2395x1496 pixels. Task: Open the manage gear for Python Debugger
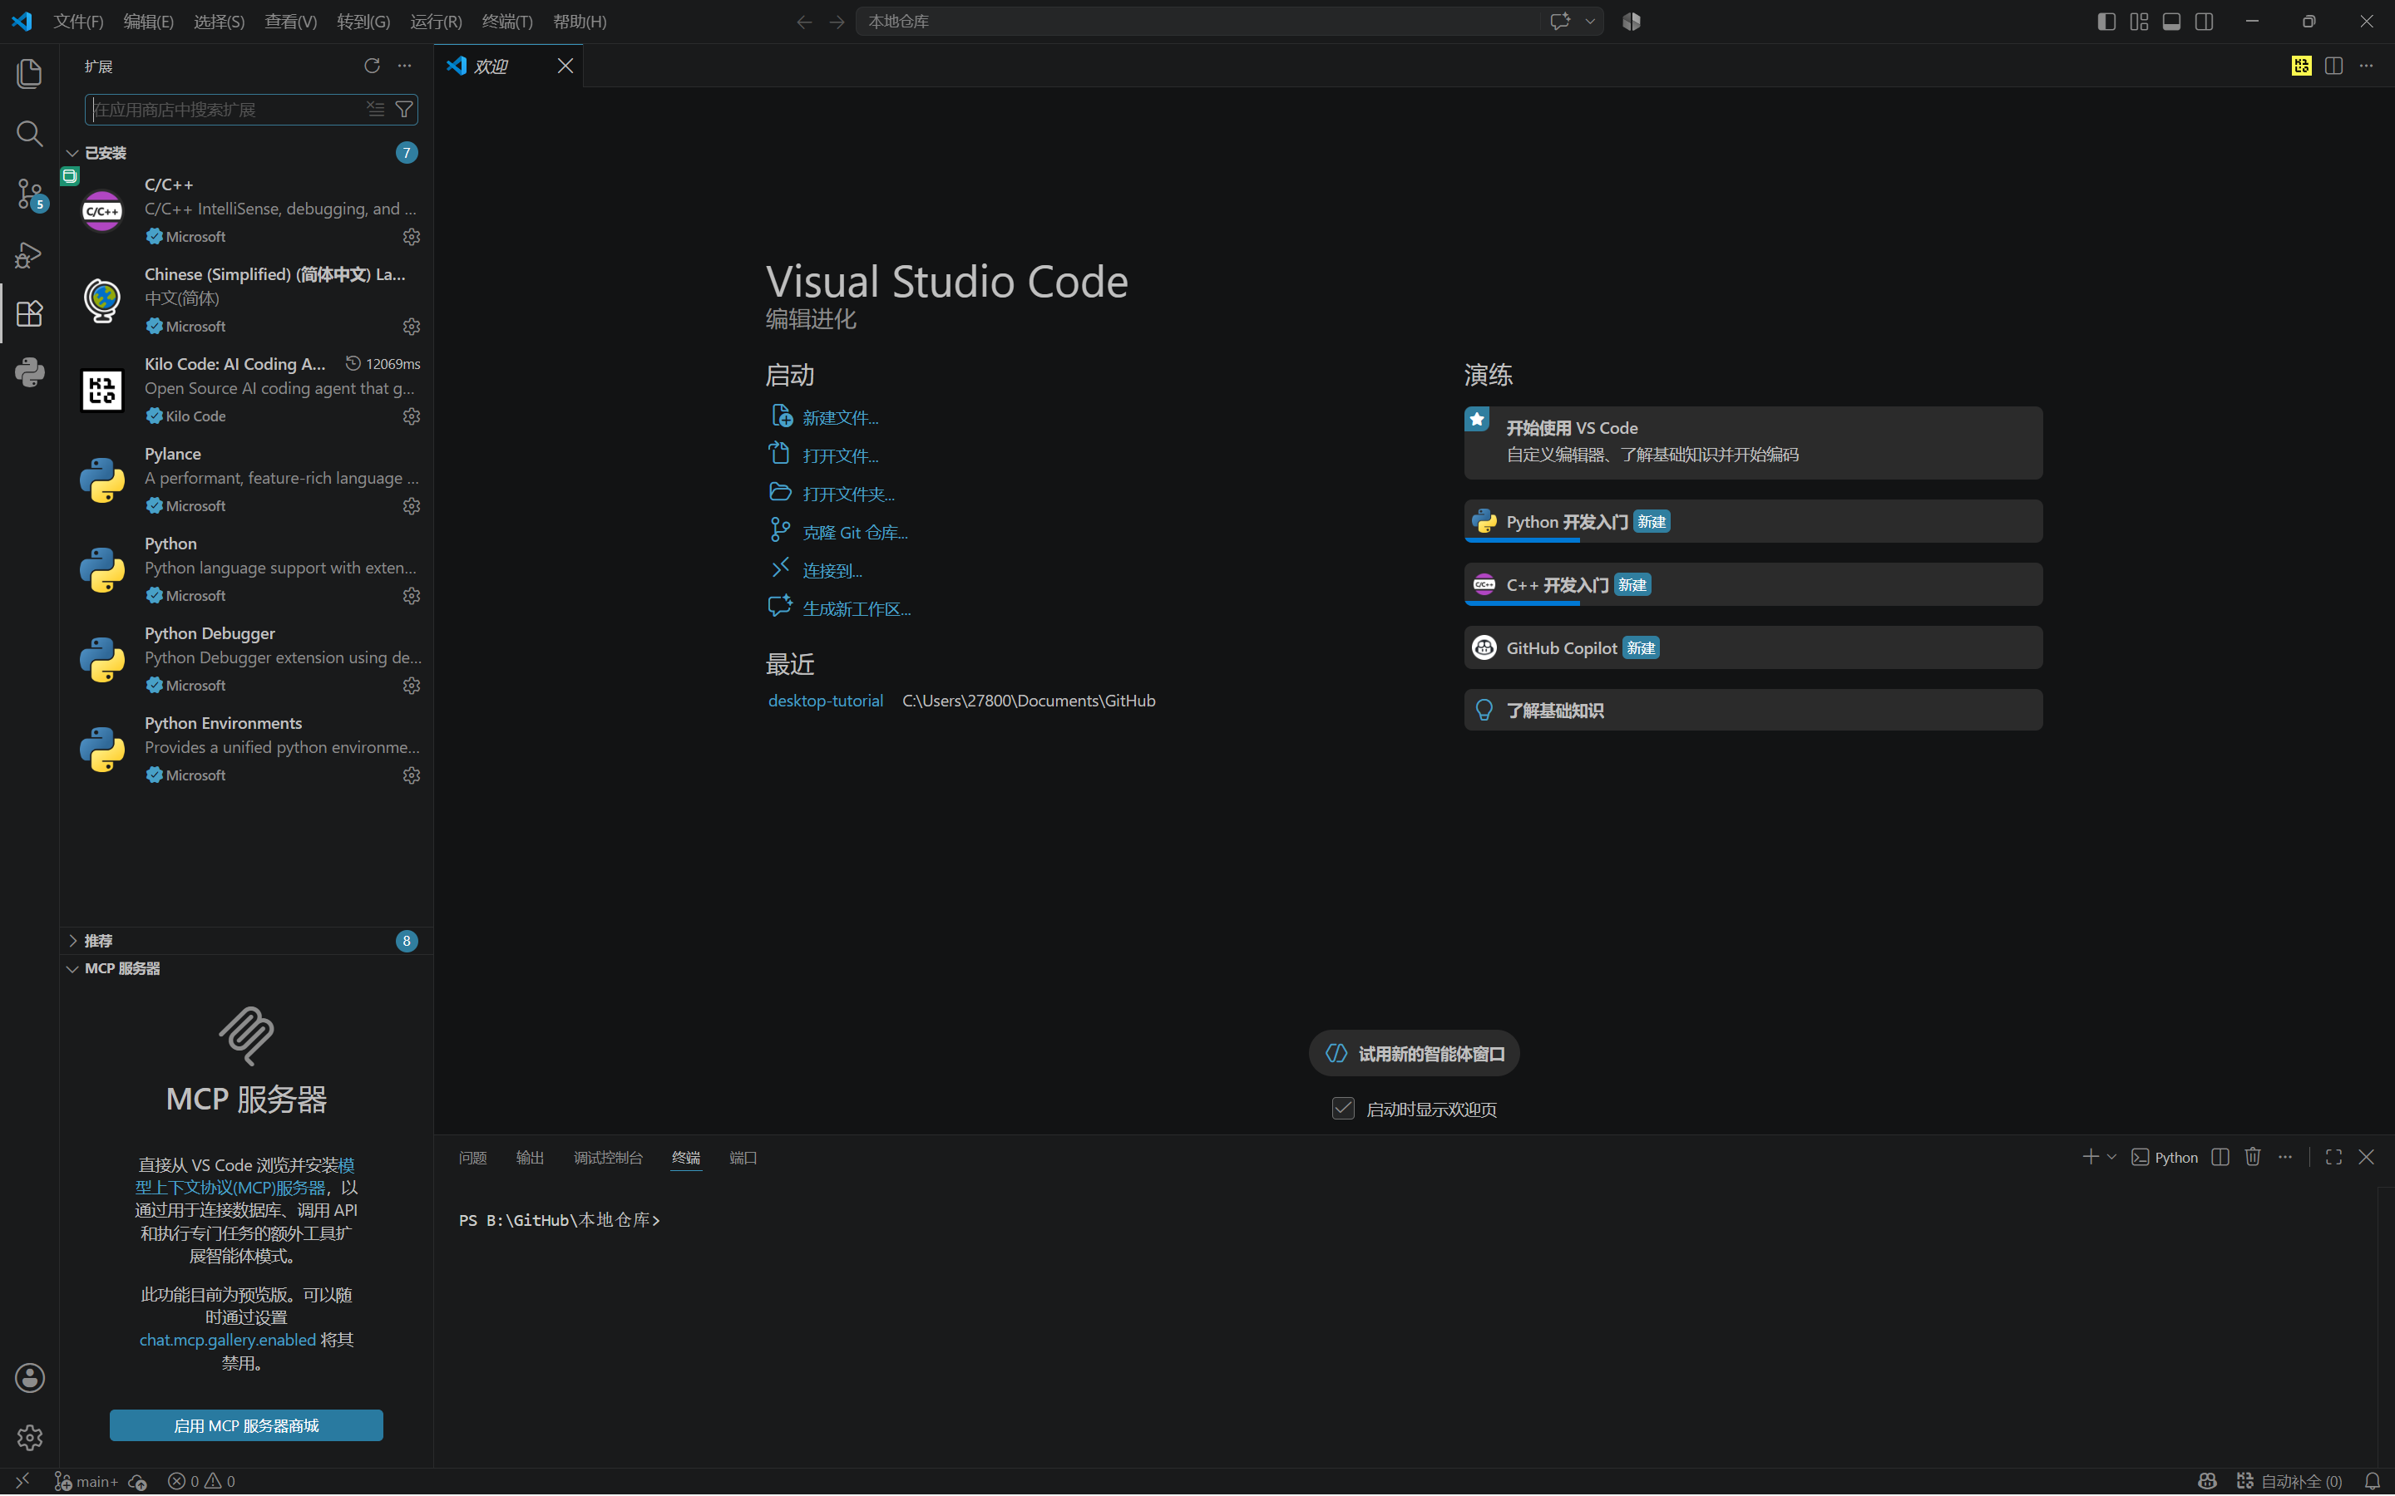(412, 686)
